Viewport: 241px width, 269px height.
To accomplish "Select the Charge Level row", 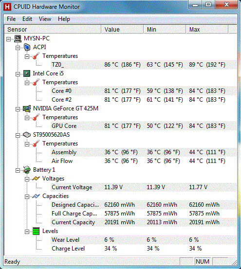I will [x=144, y=249].
